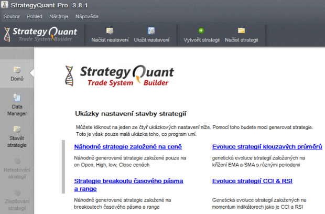Click text starting 'Můžete kliknout na jeden'
325x214 pixels.
[194, 127]
